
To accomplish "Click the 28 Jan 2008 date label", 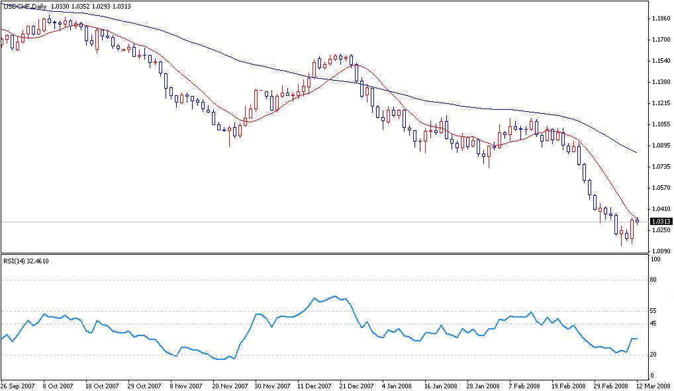I will 483,386.
